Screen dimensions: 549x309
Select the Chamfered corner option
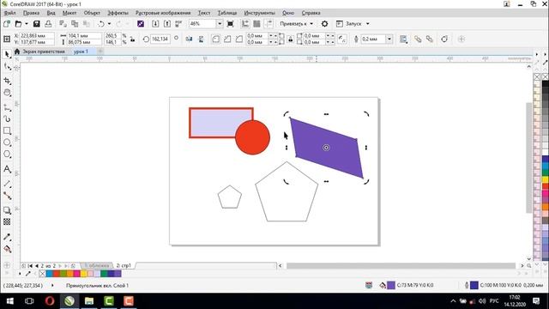pos(239,39)
